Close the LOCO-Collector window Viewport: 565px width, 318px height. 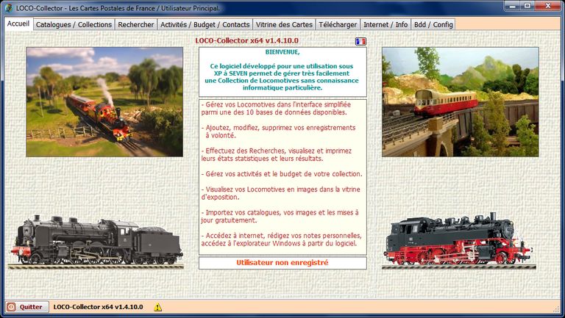tap(548, 6)
